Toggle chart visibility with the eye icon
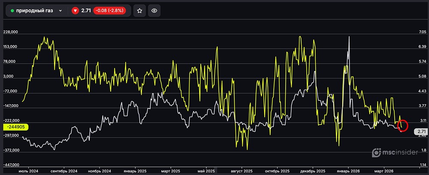The width and height of the screenshot is (429, 175). (154, 11)
